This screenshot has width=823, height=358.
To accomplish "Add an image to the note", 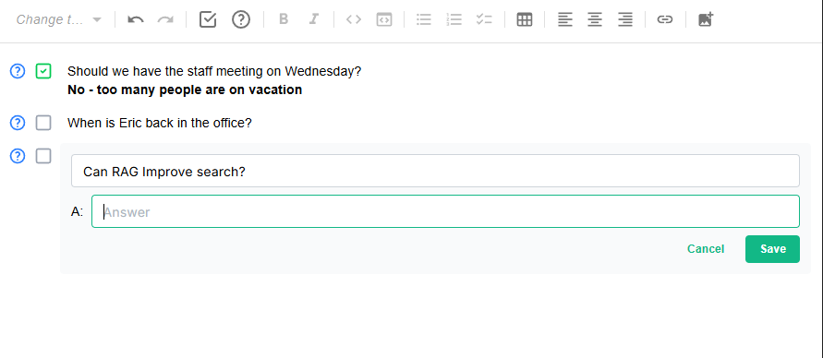I will coord(706,20).
